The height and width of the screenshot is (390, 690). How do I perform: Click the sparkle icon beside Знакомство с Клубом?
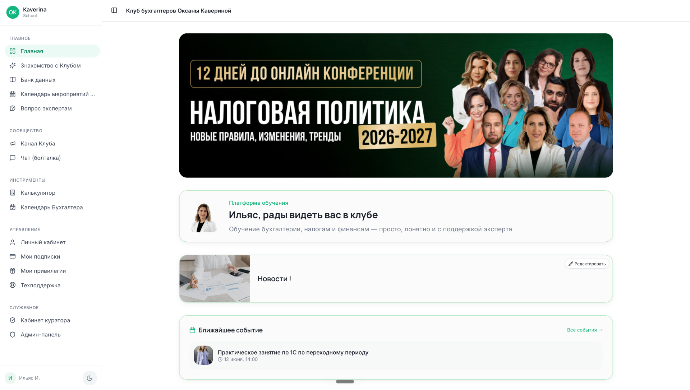(x=13, y=65)
